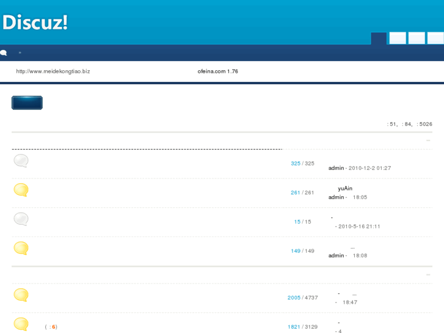Screen dimensions: 444x333
Task: Click the blue 325 thread count
Action: [296, 164]
